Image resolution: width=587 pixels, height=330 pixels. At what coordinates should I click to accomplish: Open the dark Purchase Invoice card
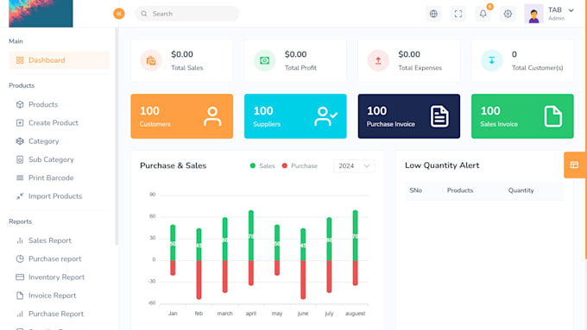click(x=409, y=116)
